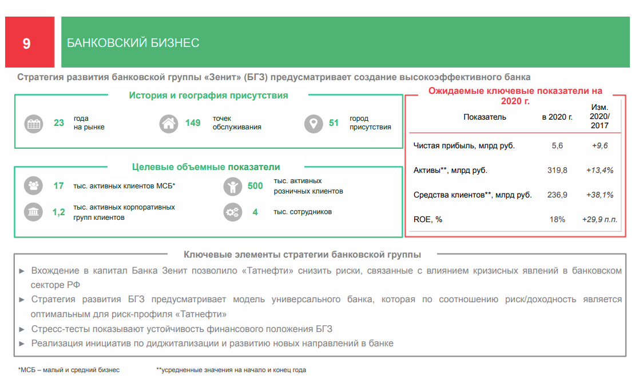Click the house icon beside 149 точек

point(169,124)
